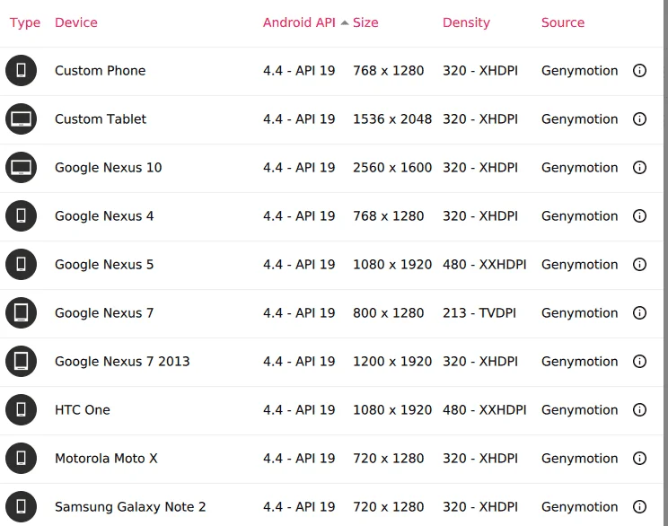
Task: Click the Samsung Galaxy Note 2 phone icon
Action: pos(21,507)
